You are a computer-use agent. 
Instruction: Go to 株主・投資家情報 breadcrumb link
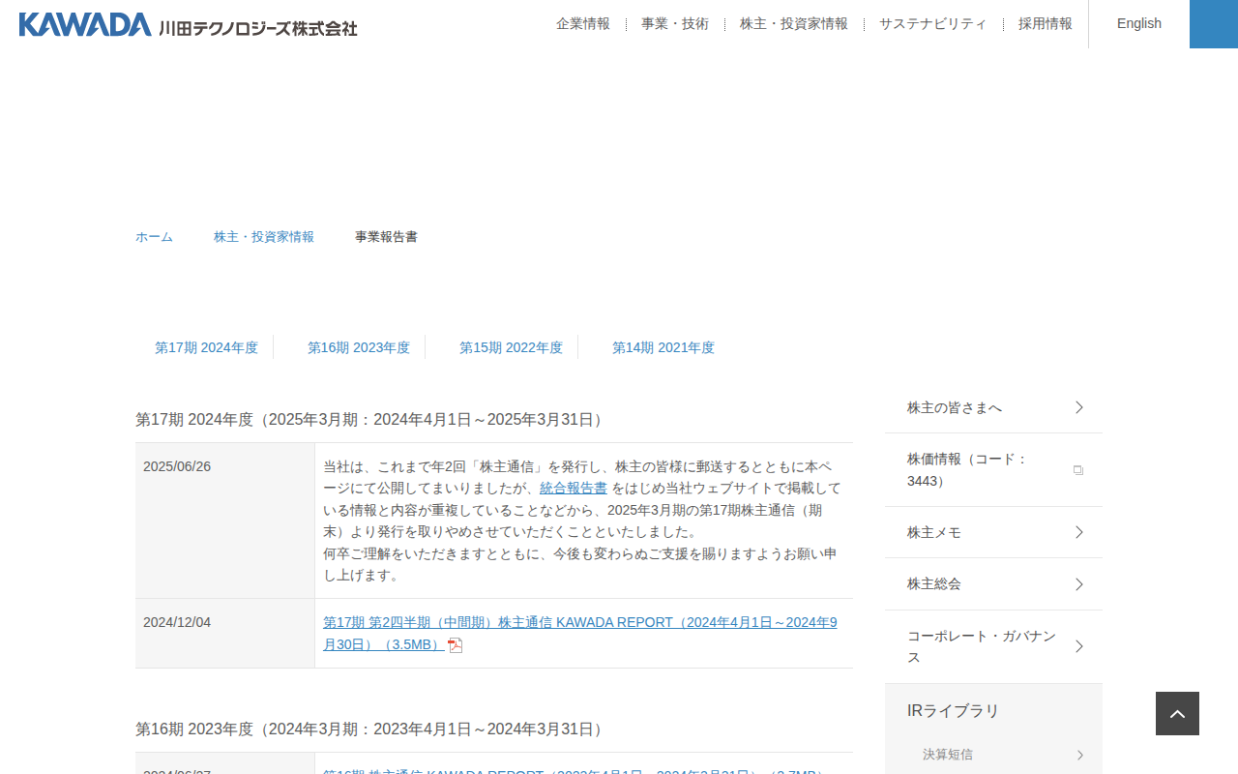(x=264, y=237)
